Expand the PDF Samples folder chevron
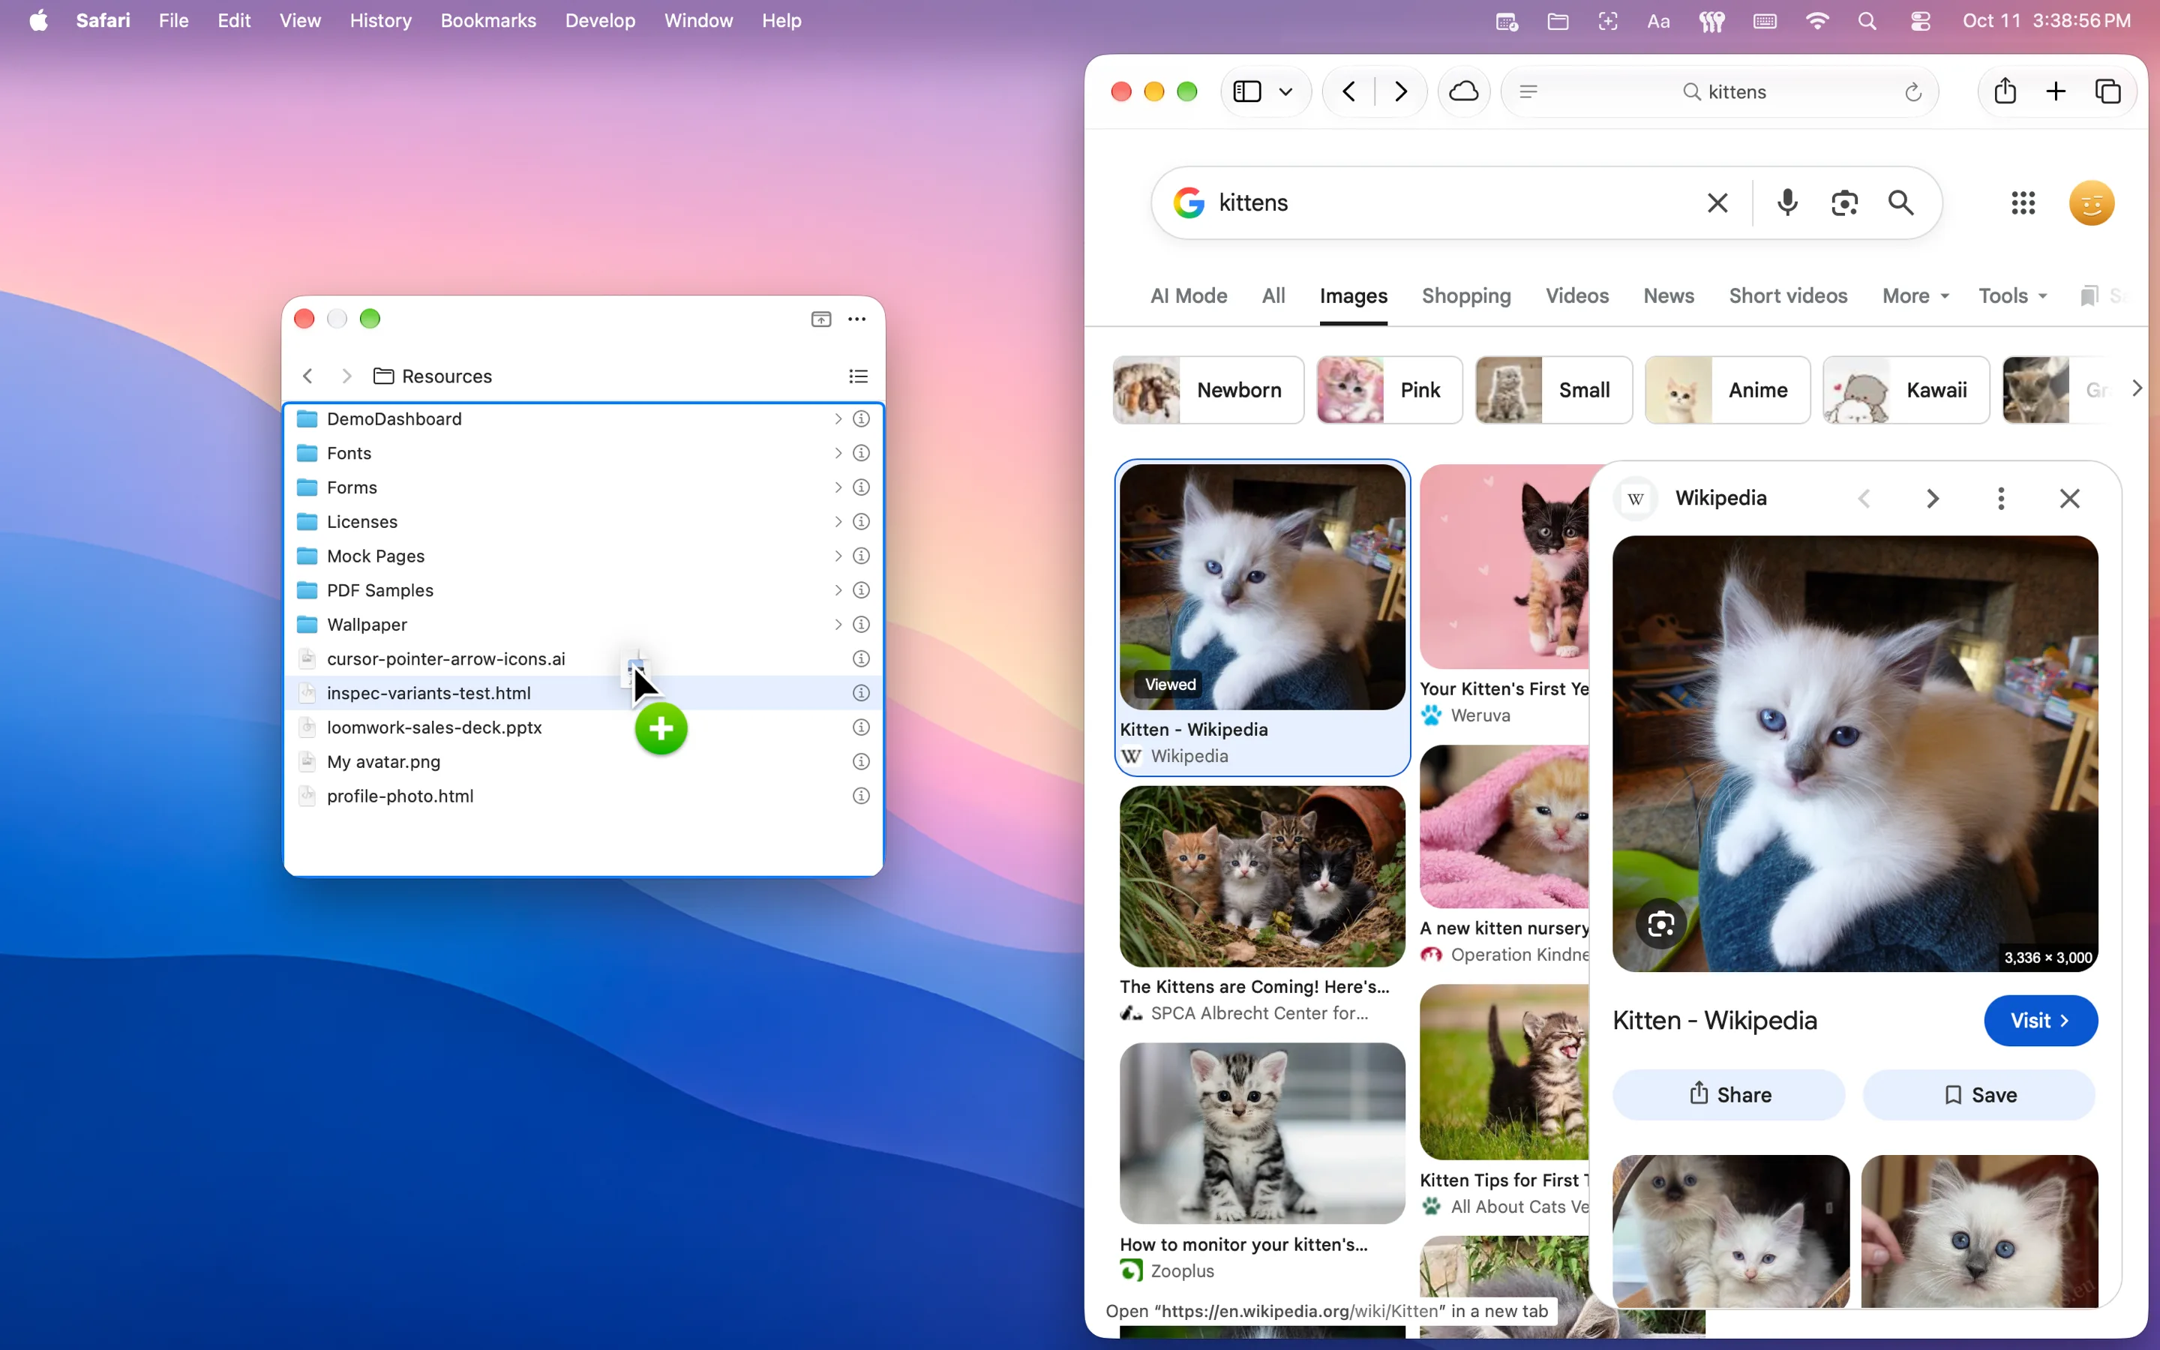The height and width of the screenshot is (1350, 2160). (837, 590)
